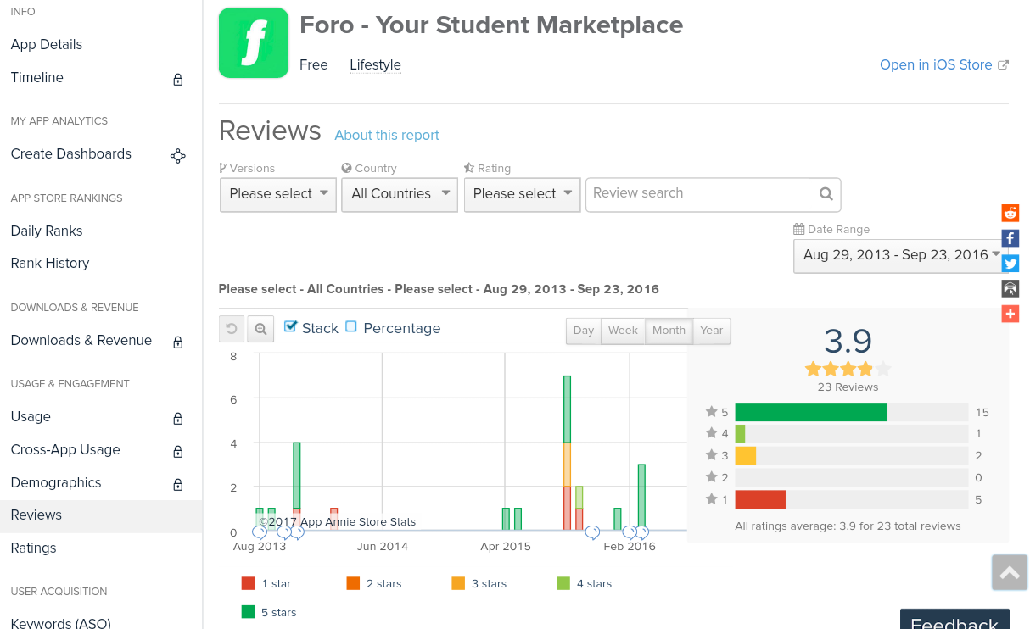The image size is (1030, 629).
Task: Open Rank History in the sidebar
Action: click(x=50, y=263)
